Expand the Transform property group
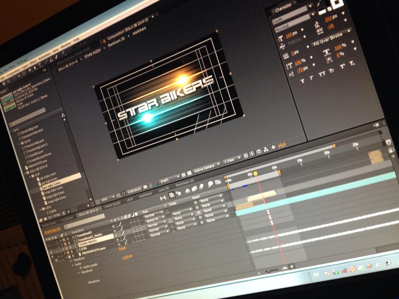Viewport: 399px width, 299px height. 71,261
